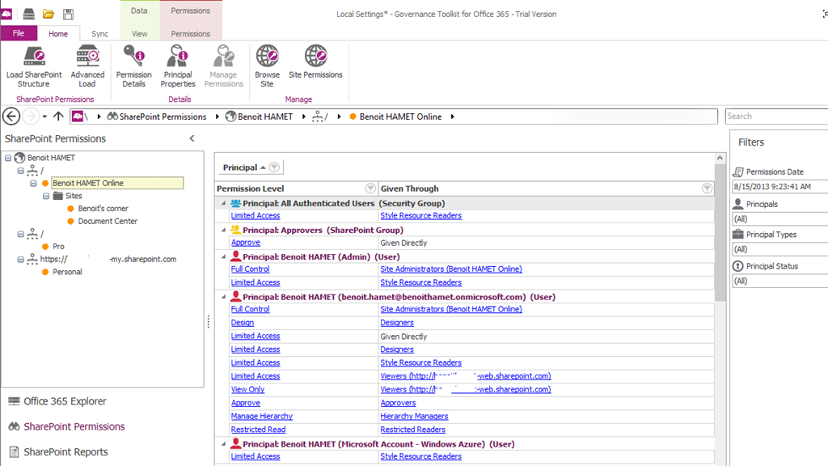The width and height of the screenshot is (828, 466).
Task: Open filter on Permission Level column
Action: tap(370, 189)
